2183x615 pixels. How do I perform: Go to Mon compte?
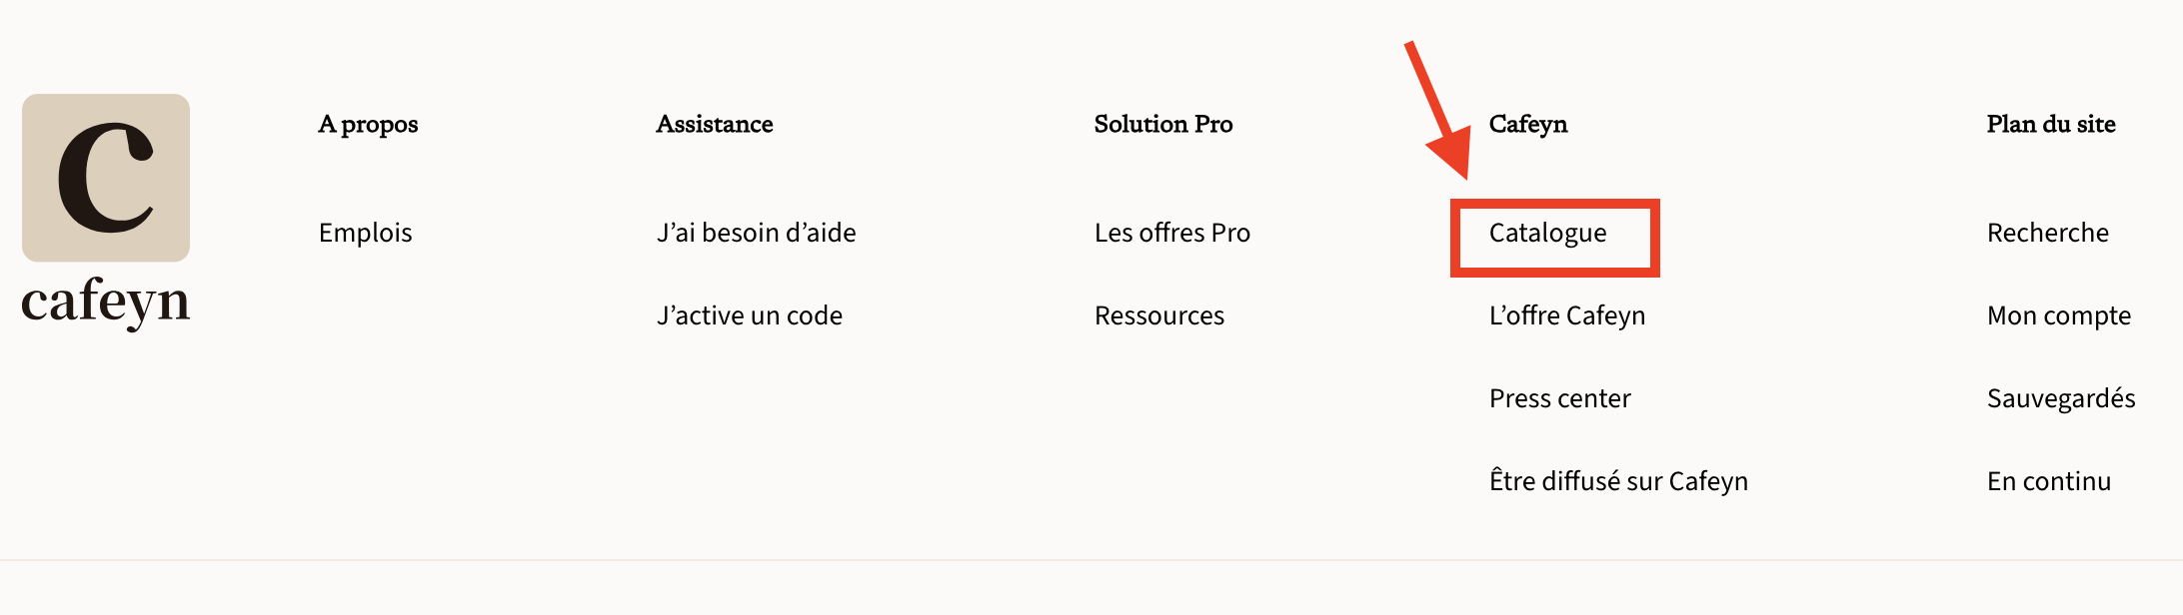coord(2058,315)
